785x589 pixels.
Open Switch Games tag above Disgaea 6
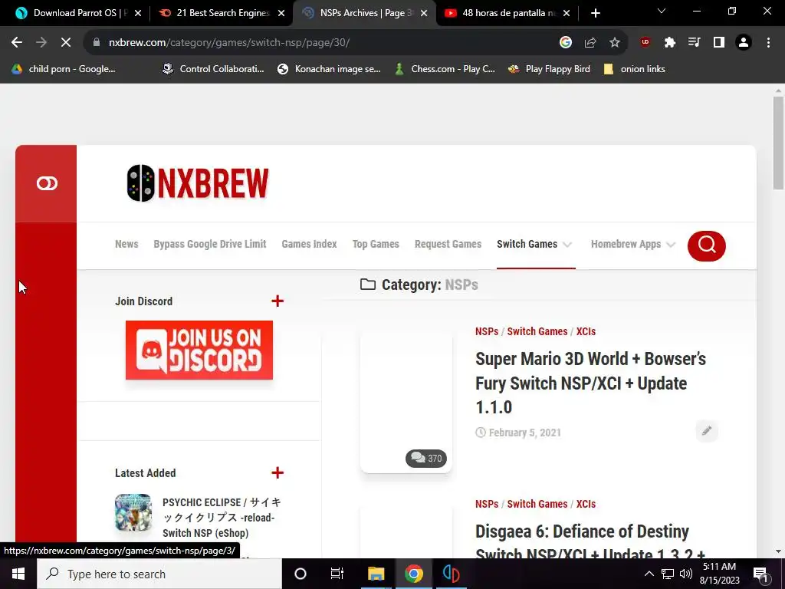tap(537, 504)
